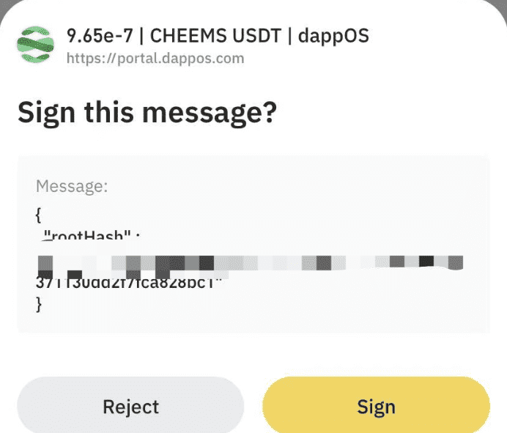
Task: Click the https:// prefix of the URL
Action: (91, 59)
